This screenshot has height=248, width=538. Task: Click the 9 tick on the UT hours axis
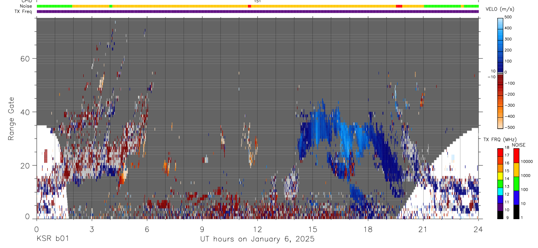click(202, 229)
